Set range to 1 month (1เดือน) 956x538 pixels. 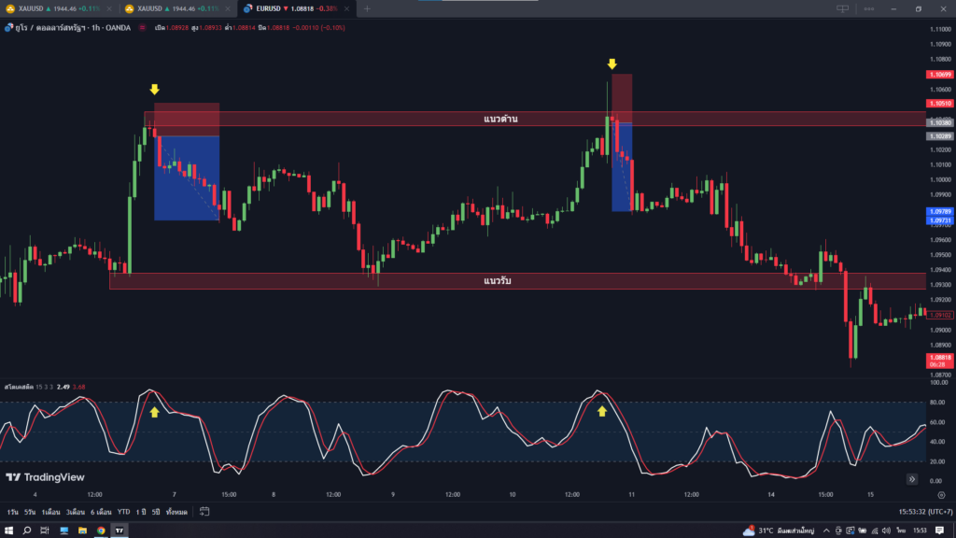(50, 512)
